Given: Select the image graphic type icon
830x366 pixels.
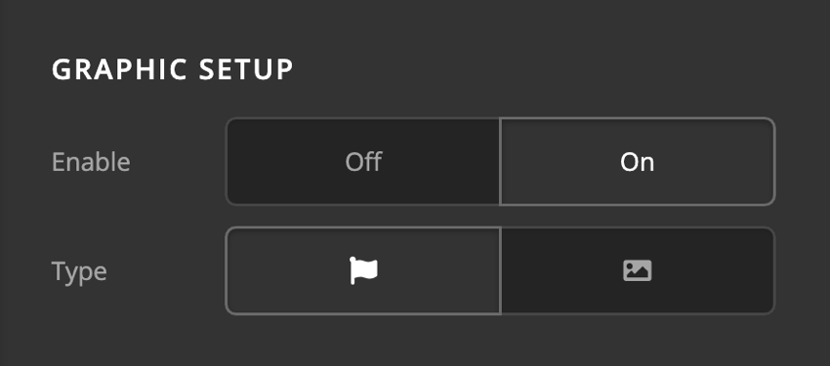Looking at the screenshot, I should pyautogui.click(x=638, y=270).
